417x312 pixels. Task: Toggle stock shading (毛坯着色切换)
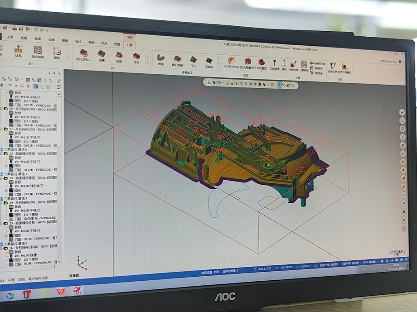231,63
